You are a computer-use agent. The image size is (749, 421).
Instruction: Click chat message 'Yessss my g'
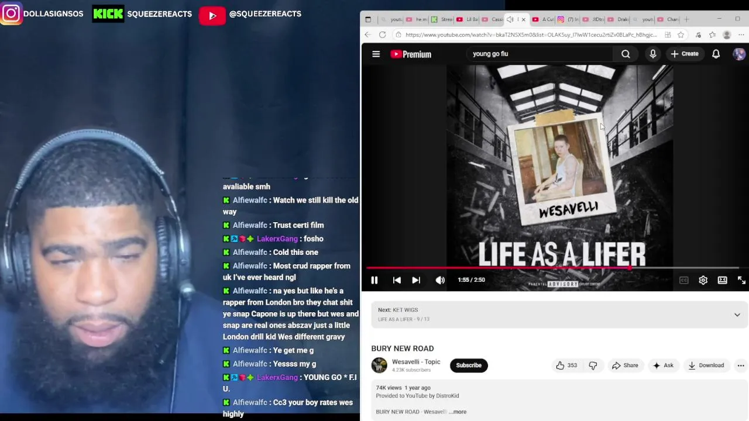pos(294,364)
